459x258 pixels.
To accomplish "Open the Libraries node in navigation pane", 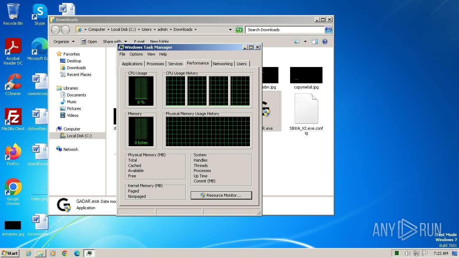I will [71, 88].
